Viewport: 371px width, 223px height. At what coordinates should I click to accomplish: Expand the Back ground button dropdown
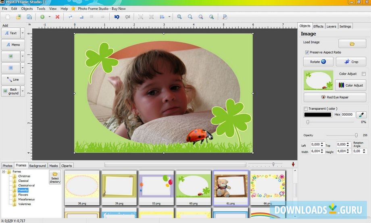[x=23, y=92]
